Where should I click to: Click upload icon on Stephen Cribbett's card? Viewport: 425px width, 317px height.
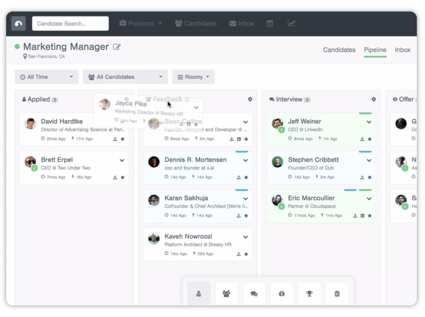[362, 177]
